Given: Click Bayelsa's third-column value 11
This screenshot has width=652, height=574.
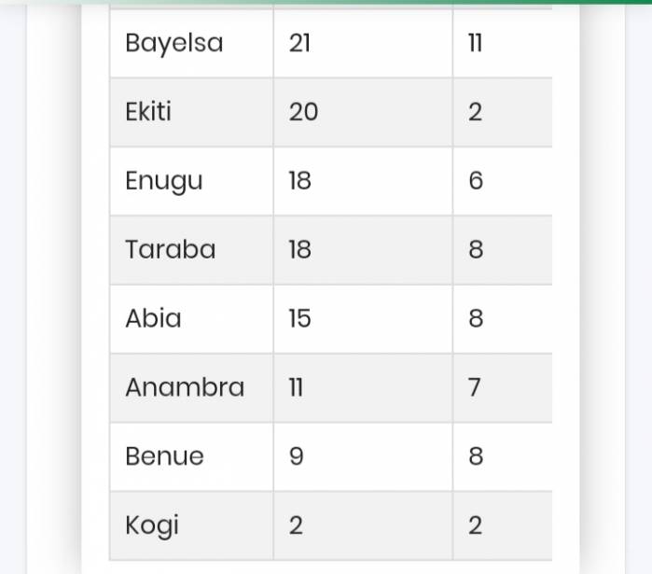Looking at the screenshot, I should tap(476, 43).
